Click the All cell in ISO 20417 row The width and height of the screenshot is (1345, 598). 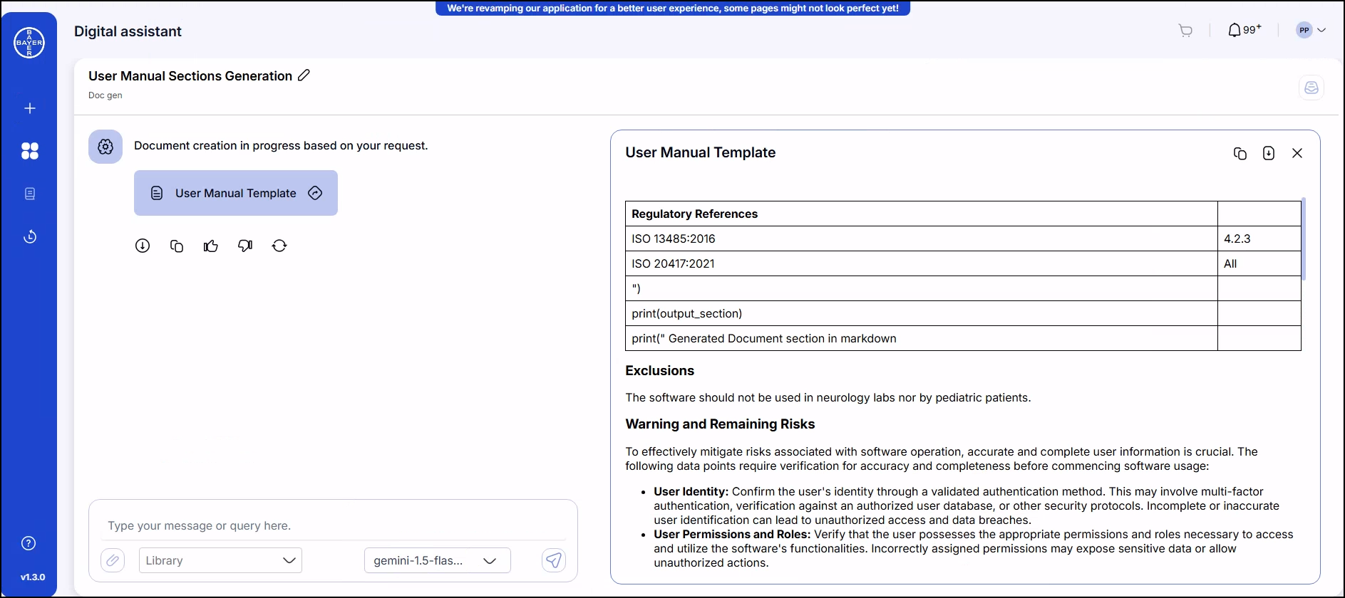coord(1259,263)
